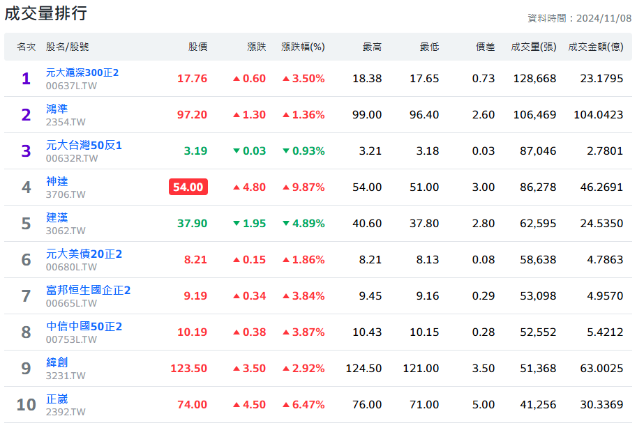
Task: Open the 正崴 stock link
Action: click(57, 399)
